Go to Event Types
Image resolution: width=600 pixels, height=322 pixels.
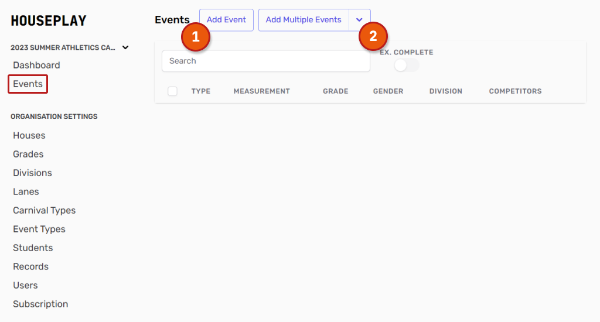click(x=39, y=229)
